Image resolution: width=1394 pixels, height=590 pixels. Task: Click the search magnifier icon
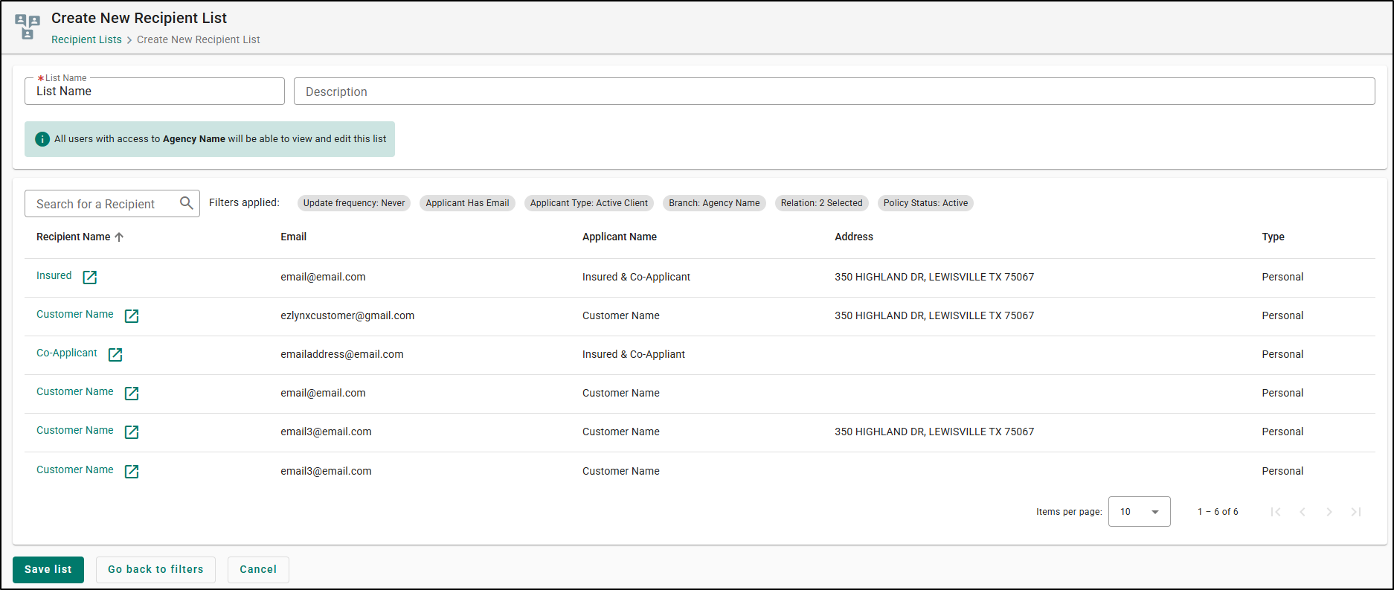tap(187, 202)
